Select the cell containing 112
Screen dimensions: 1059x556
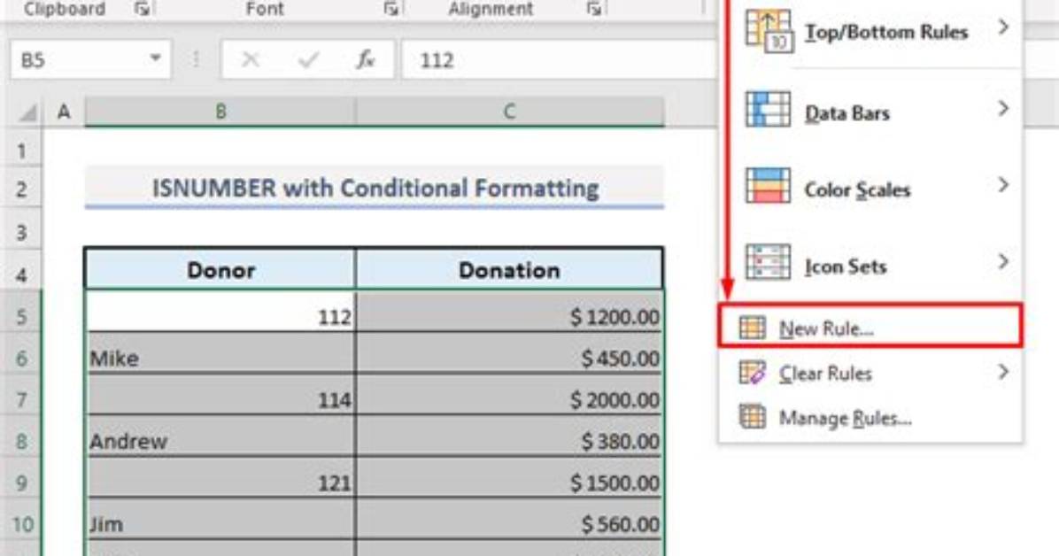[x=220, y=313]
